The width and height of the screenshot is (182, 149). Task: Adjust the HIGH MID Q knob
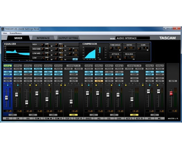[70, 49]
